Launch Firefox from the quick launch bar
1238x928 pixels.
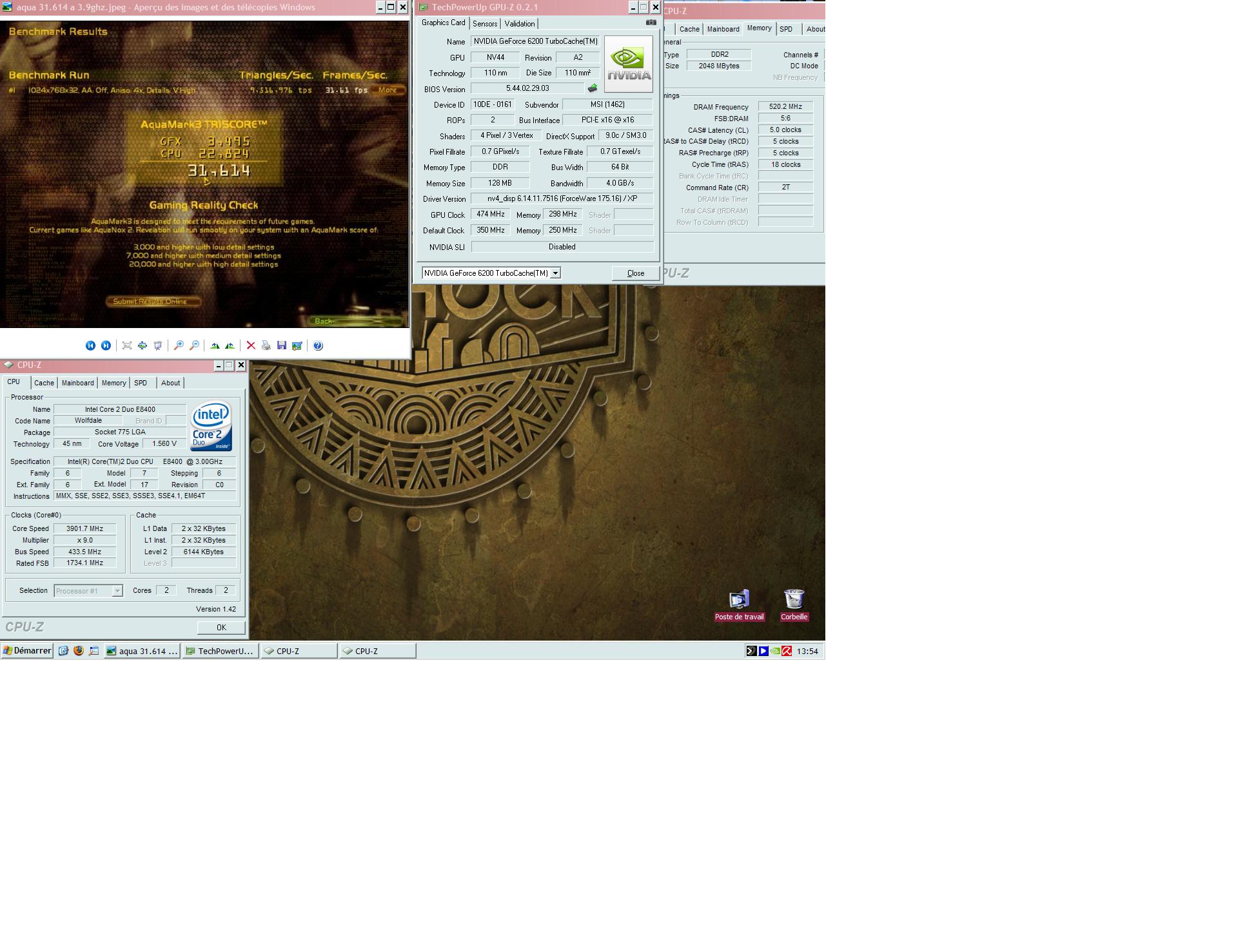(x=79, y=651)
